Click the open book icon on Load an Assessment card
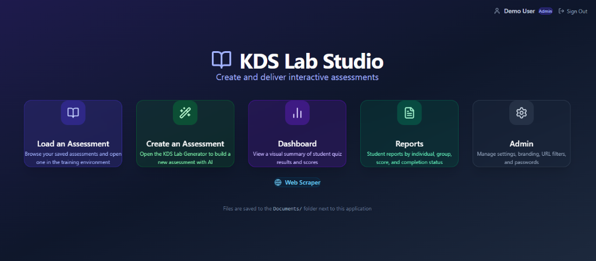596x261 pixels. [x=73, y=113]
